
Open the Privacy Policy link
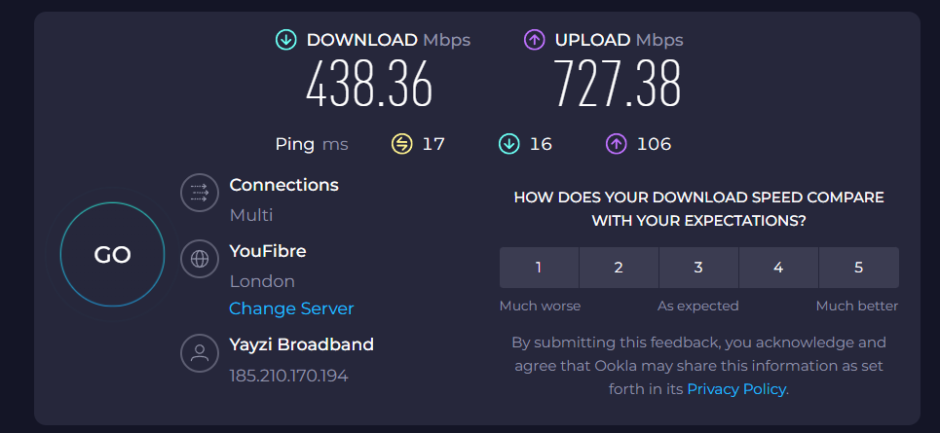(736, 389)
